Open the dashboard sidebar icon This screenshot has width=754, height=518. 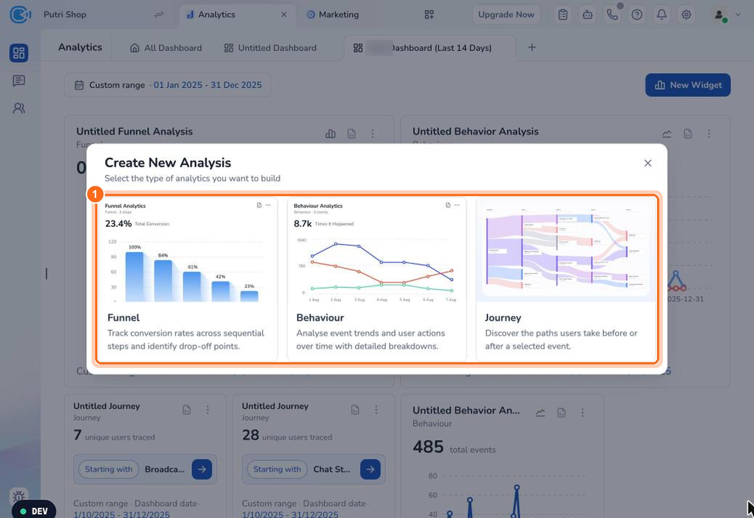pos(19,53)
